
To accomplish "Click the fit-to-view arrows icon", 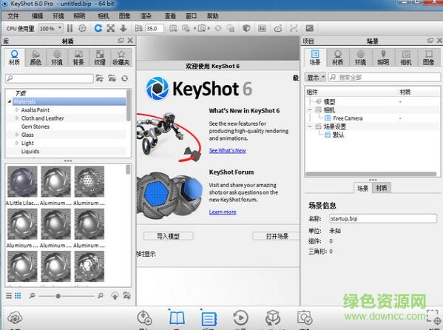I will tap(110, 28).
